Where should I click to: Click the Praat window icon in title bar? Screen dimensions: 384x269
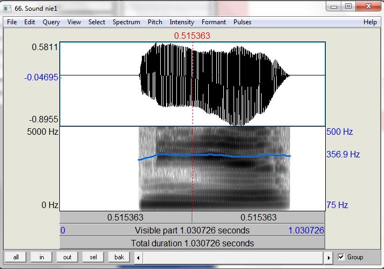click(8, 9)
